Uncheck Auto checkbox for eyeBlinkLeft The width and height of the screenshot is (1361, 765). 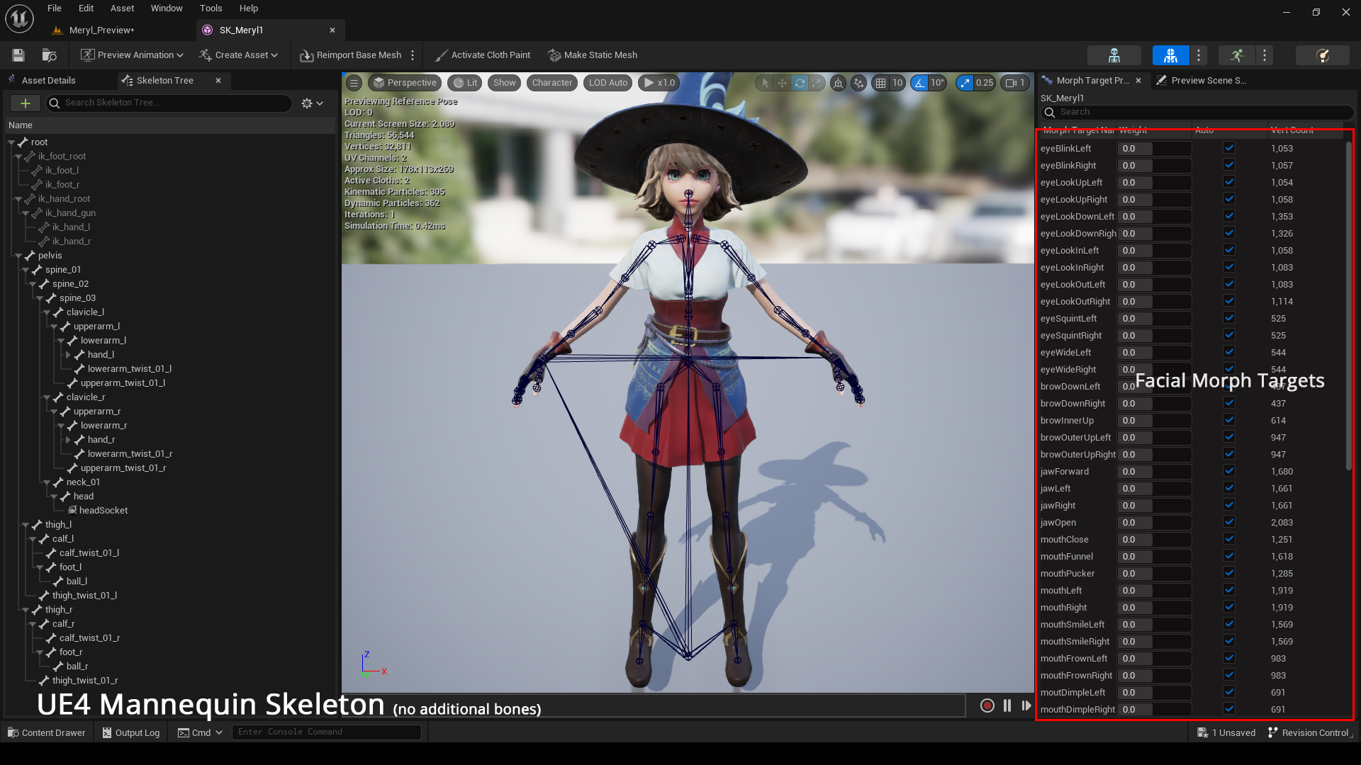(x=1229, y=148)
